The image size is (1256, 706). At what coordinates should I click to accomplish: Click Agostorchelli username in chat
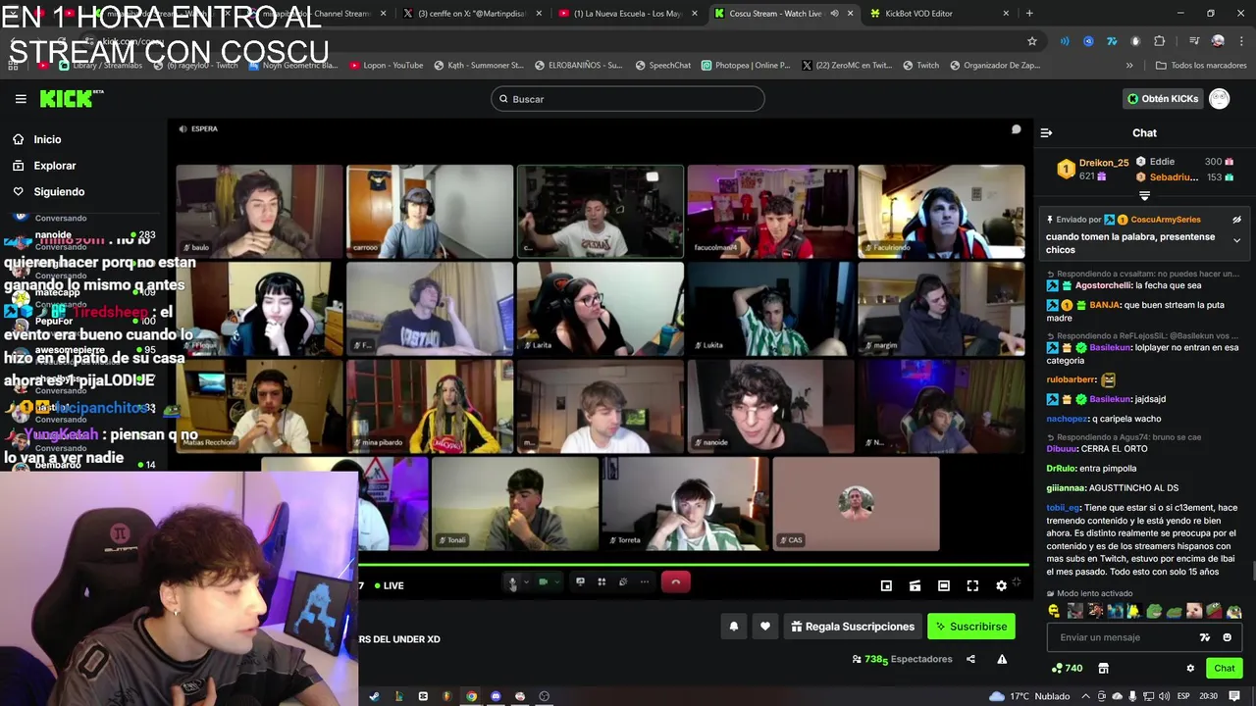point(1104,285)
